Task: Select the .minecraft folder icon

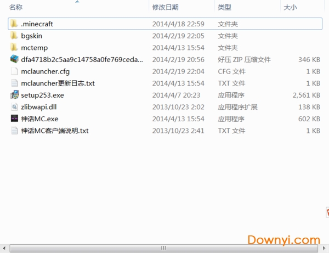Action: [x=14, y=24]
